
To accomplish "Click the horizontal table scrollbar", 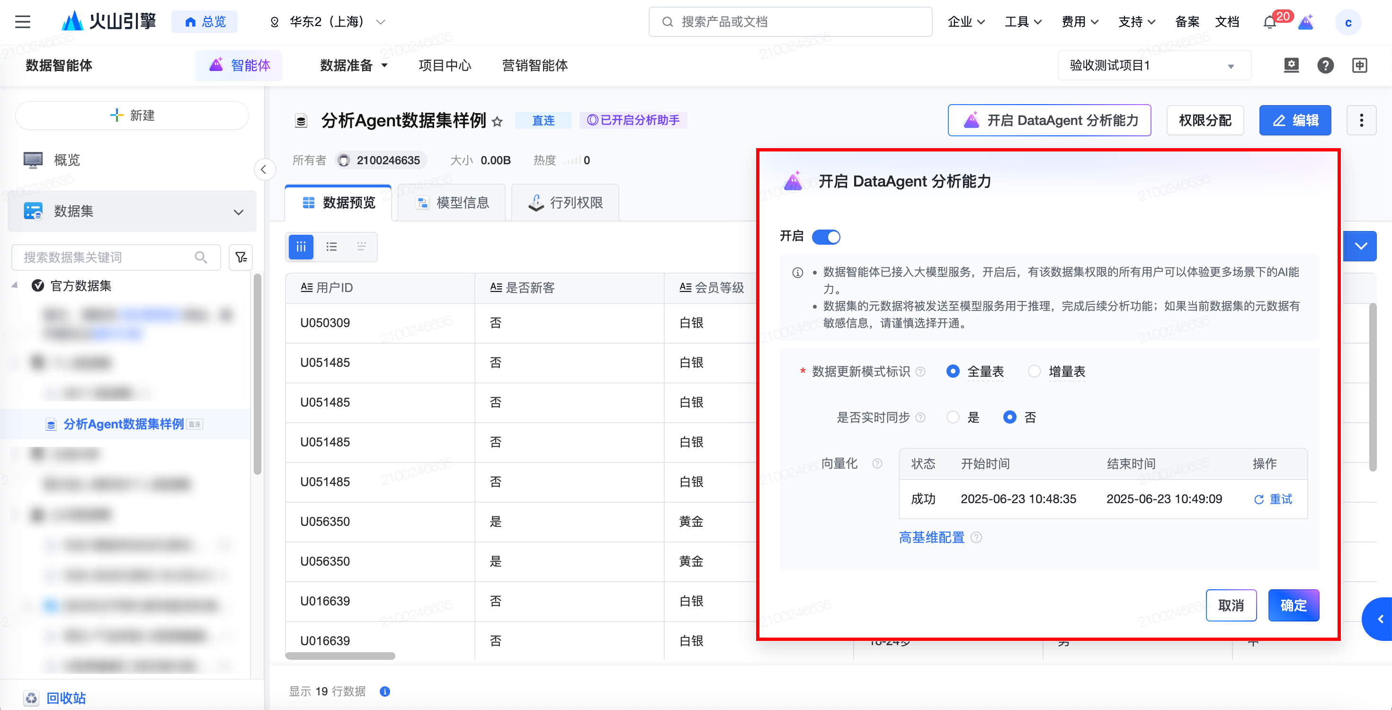I will point(340,656).
